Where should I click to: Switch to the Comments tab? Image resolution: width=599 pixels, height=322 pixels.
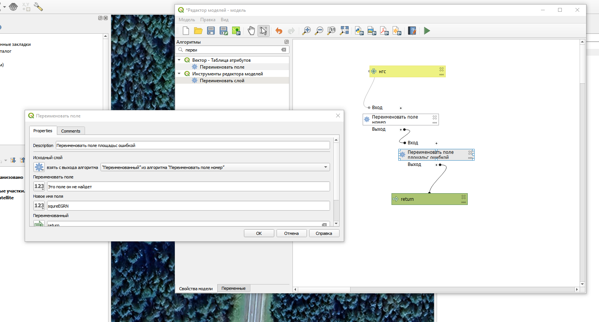(71, 131)
